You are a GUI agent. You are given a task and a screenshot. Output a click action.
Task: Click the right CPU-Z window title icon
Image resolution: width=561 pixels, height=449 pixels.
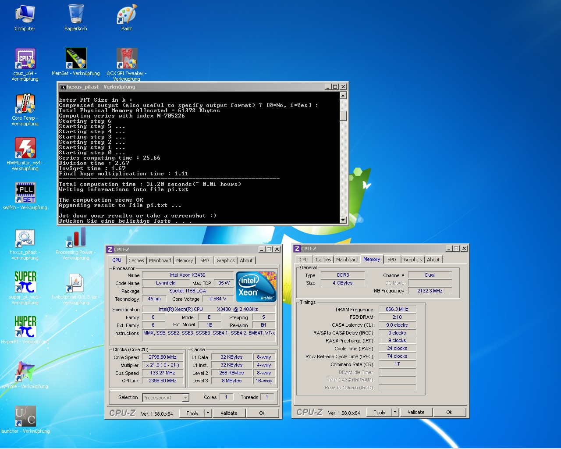297,249
